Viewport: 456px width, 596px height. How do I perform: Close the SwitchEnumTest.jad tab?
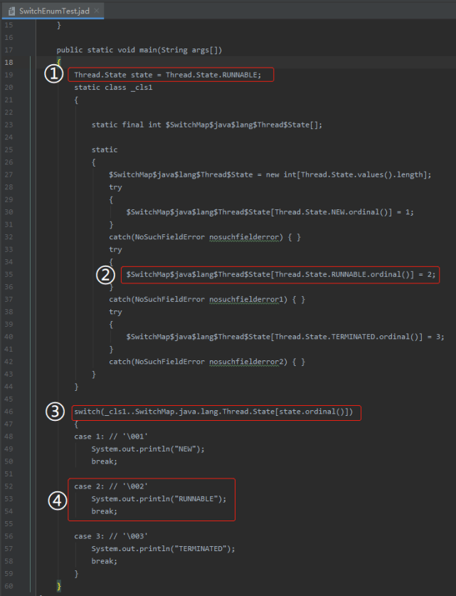click(97, 11)
